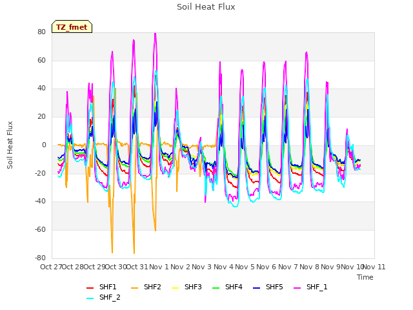The width and height of the screenshot is (413, 310).
Task: Select the SHF_2 legend entry
Action: (x=103, y=298)
